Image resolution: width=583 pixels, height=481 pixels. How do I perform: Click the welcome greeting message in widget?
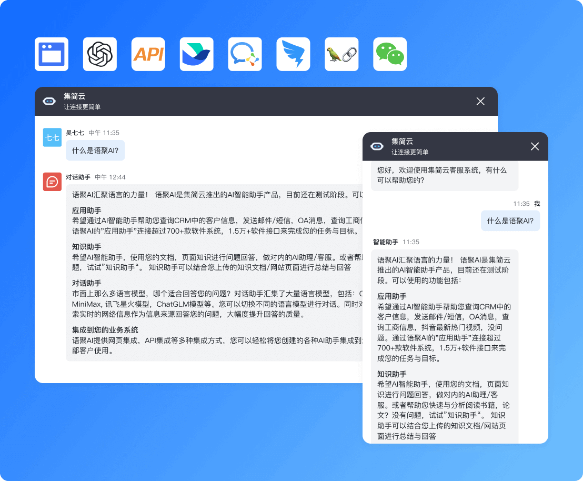click(x=442, y=175)
